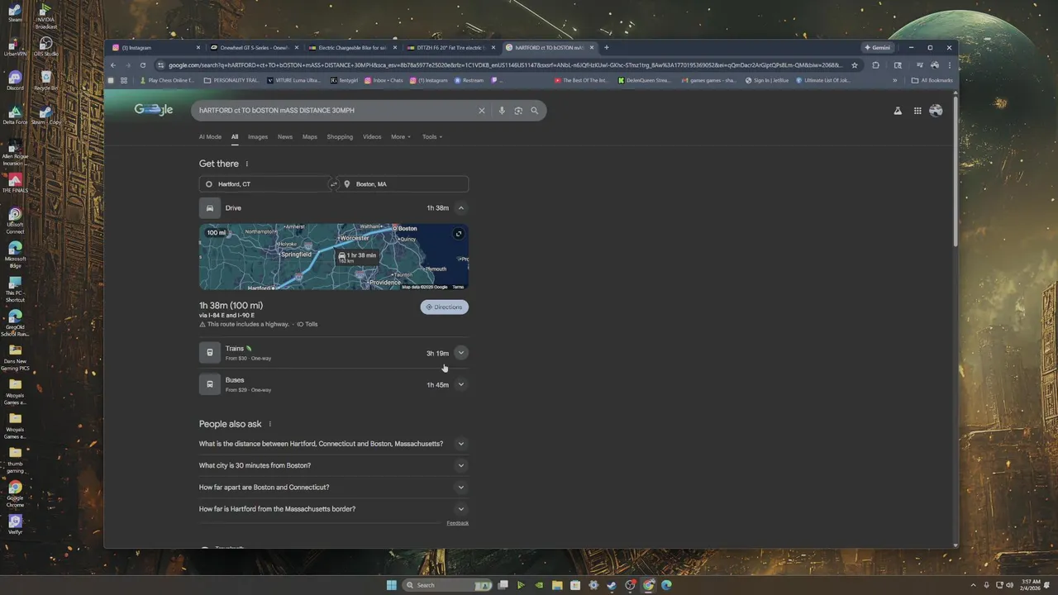This screenshot has height=595, width=1058.
Task: Open the Google account avatar
Action: pyautogui.click(x=936, y=111)
